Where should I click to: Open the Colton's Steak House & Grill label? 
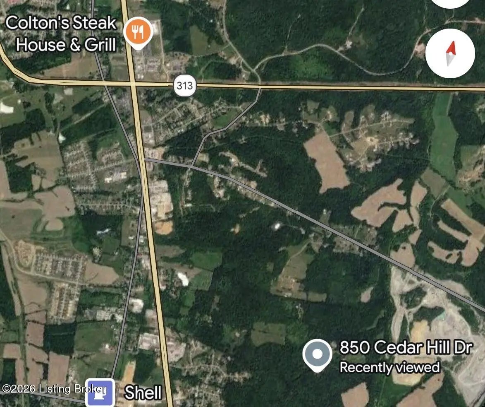click(61, 34)
